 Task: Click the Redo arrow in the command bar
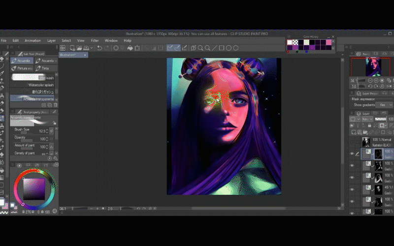pos(107,48)
